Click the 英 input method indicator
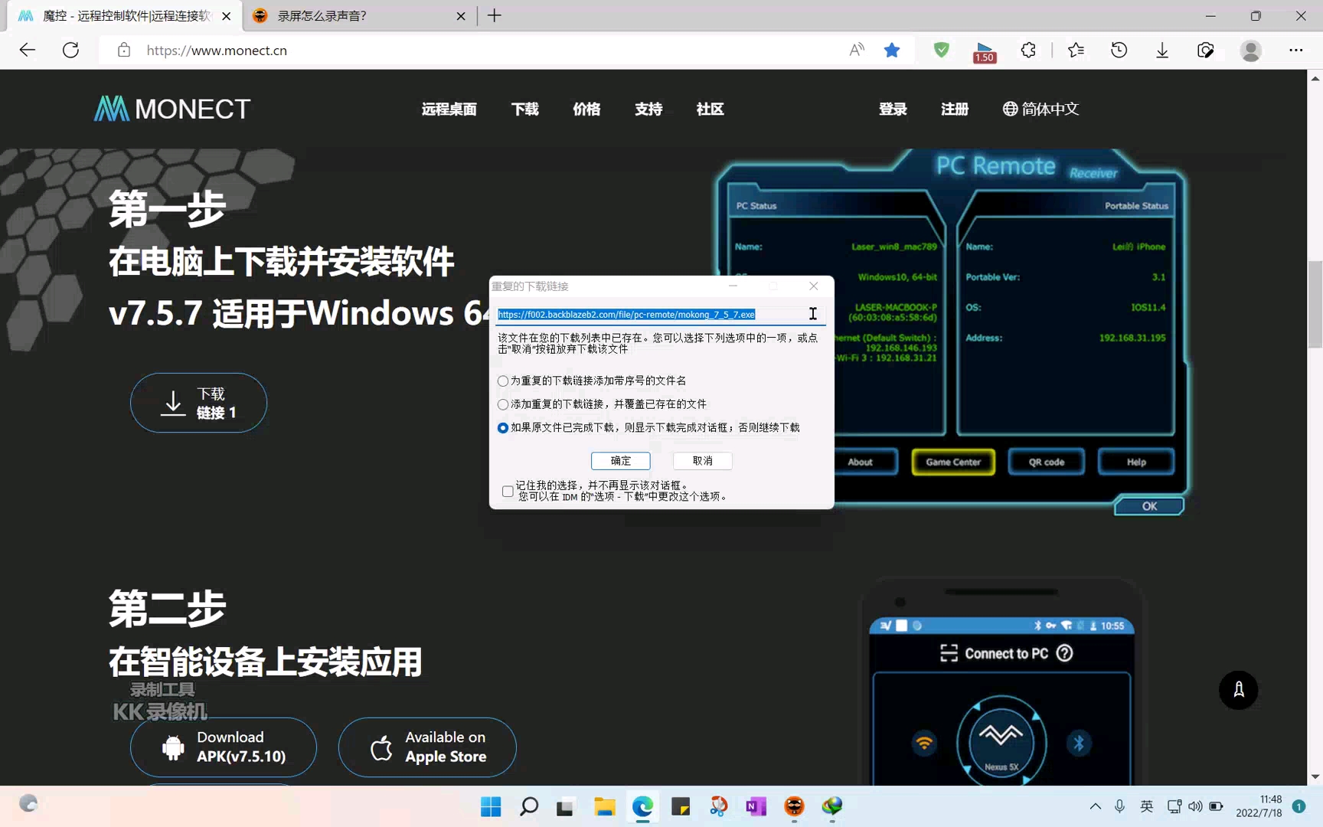Image resolution: width=1323 pixels, height=827 pixels. coord(1147,806)
